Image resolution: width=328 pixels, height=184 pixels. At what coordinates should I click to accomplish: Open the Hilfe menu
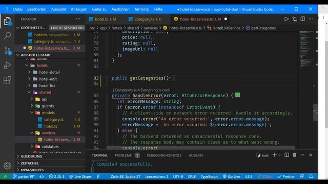click(x=158, y=9)
